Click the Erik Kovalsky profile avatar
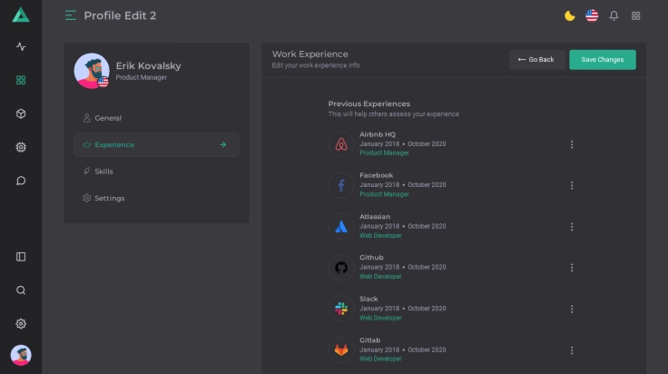Viewport: 668px width, 374px height. point(91,71)
